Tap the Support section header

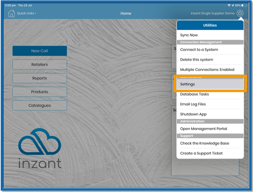(210, 136)
